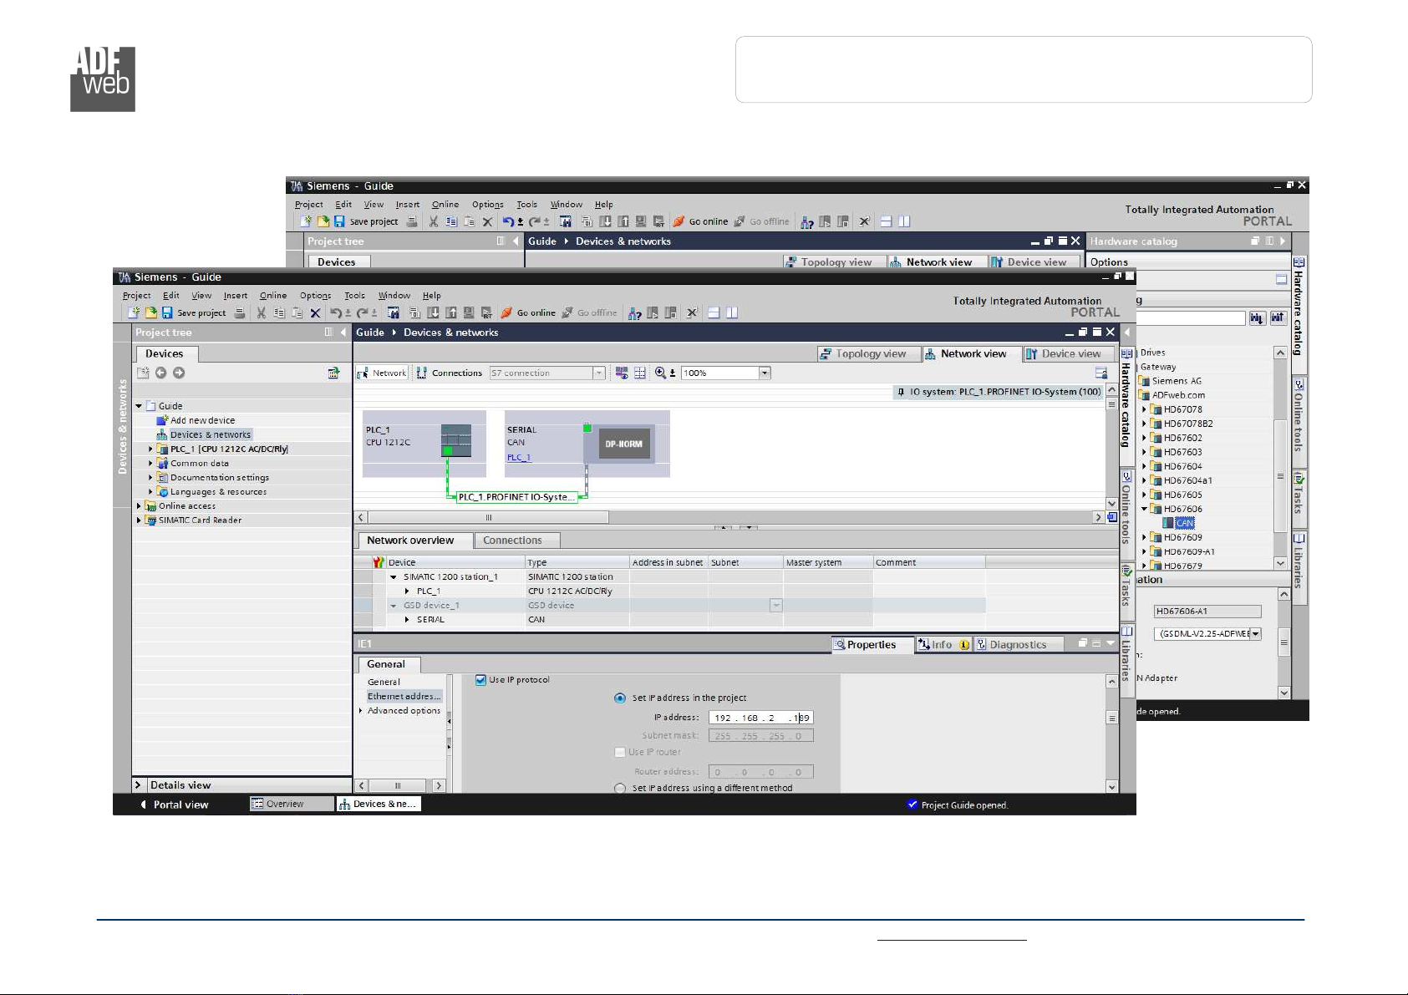Expand the SERIAL row in Network overview
Image resolution: width=1408 pixels, height=995 pixels.
[407, 620]
